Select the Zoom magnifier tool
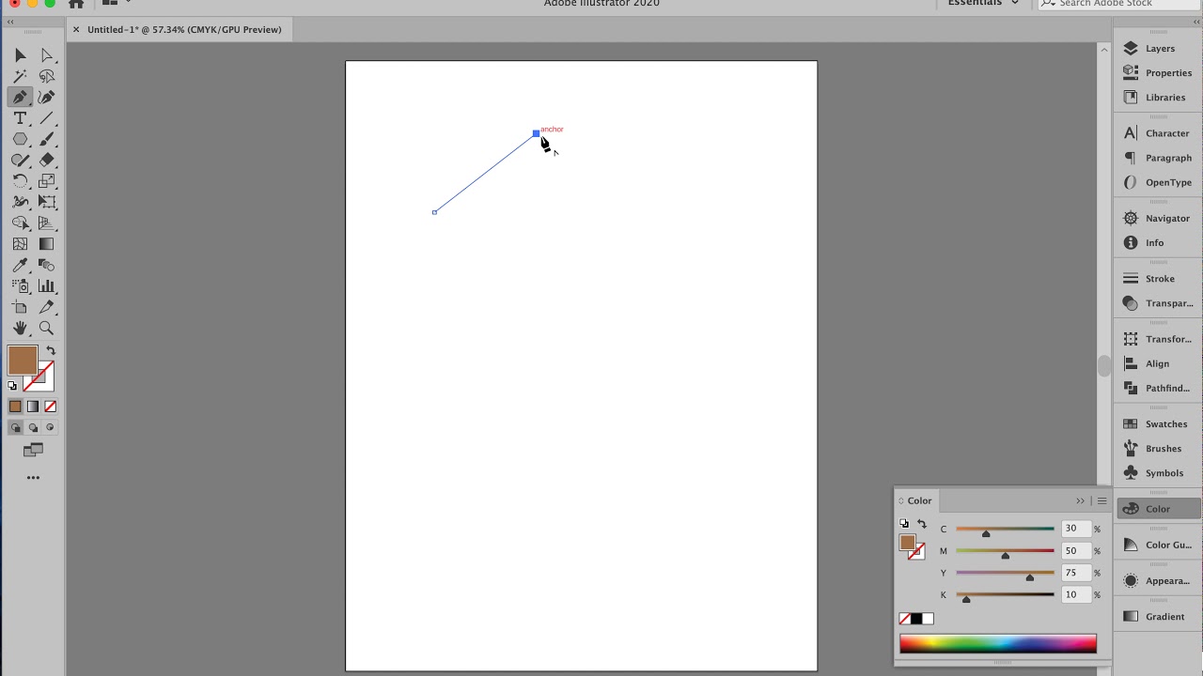This screenshot has width=1203, height=676. point(46,328)
